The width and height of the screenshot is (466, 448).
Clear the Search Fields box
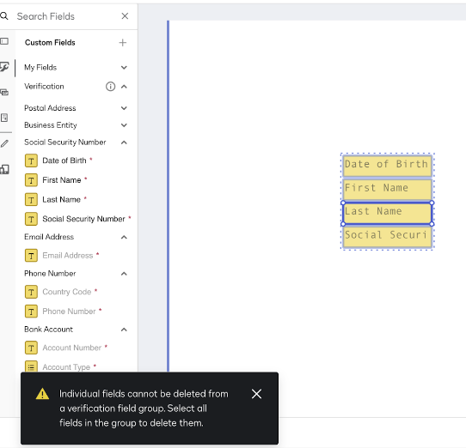(x=125, y=16)
